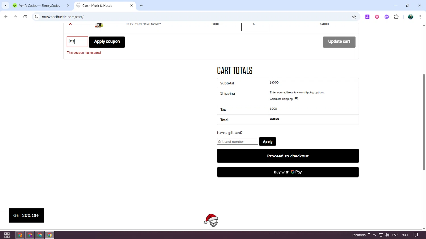The height and width of the screenshot is (239, 426).
Task: Close the Verify Codes tab
Action: (68, 5)
